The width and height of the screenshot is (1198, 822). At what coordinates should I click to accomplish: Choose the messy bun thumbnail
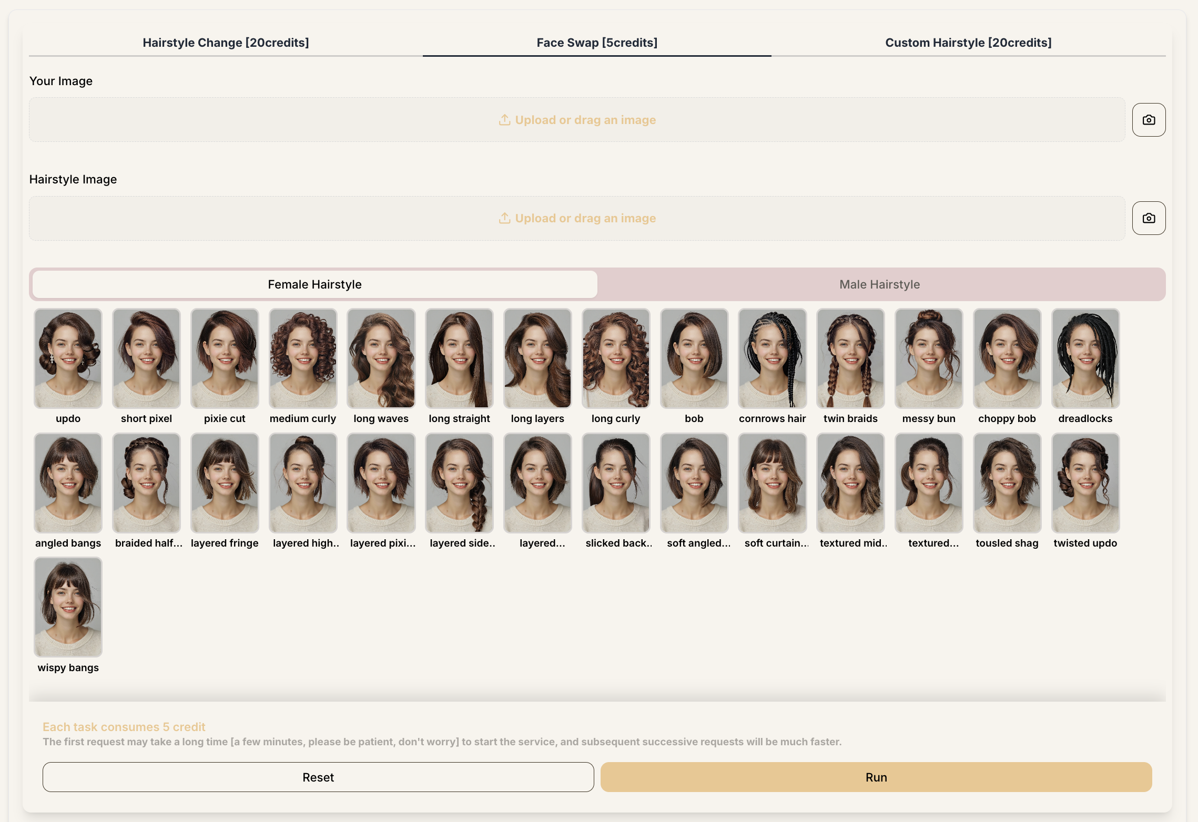click(x=929, y=358)
